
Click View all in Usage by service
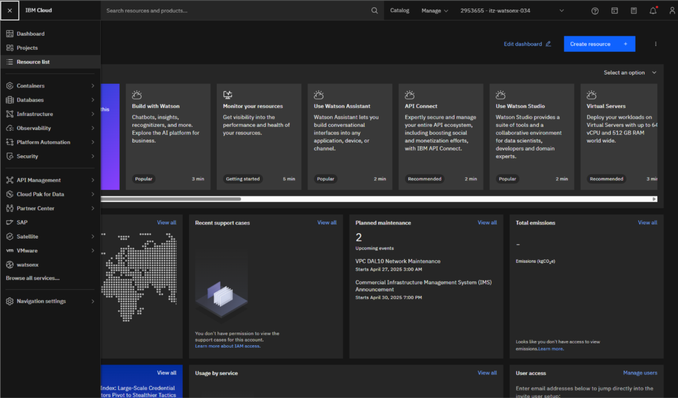pyautogui.click(x=487, y=373)
